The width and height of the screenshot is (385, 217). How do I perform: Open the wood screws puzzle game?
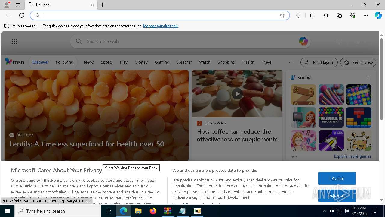303,95
